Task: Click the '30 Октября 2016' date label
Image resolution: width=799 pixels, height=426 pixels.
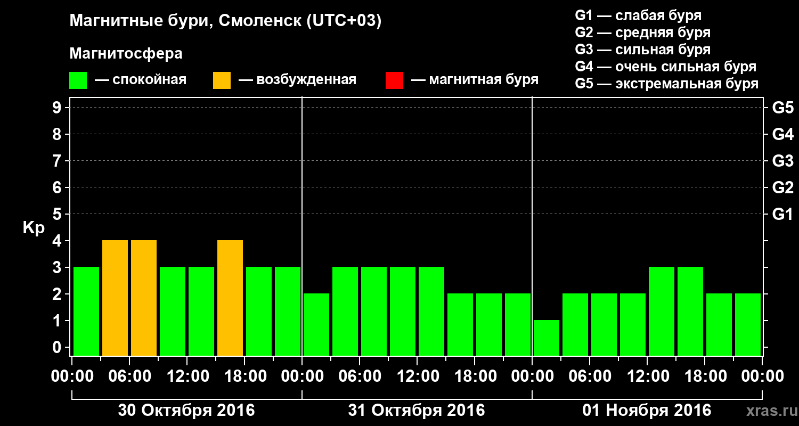Action: (186, 411)
